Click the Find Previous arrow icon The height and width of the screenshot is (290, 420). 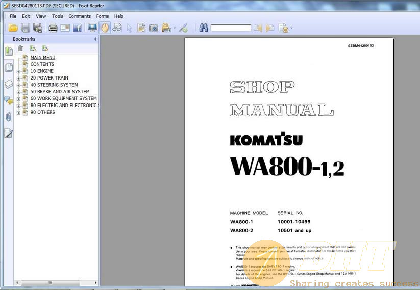[258, 28]
